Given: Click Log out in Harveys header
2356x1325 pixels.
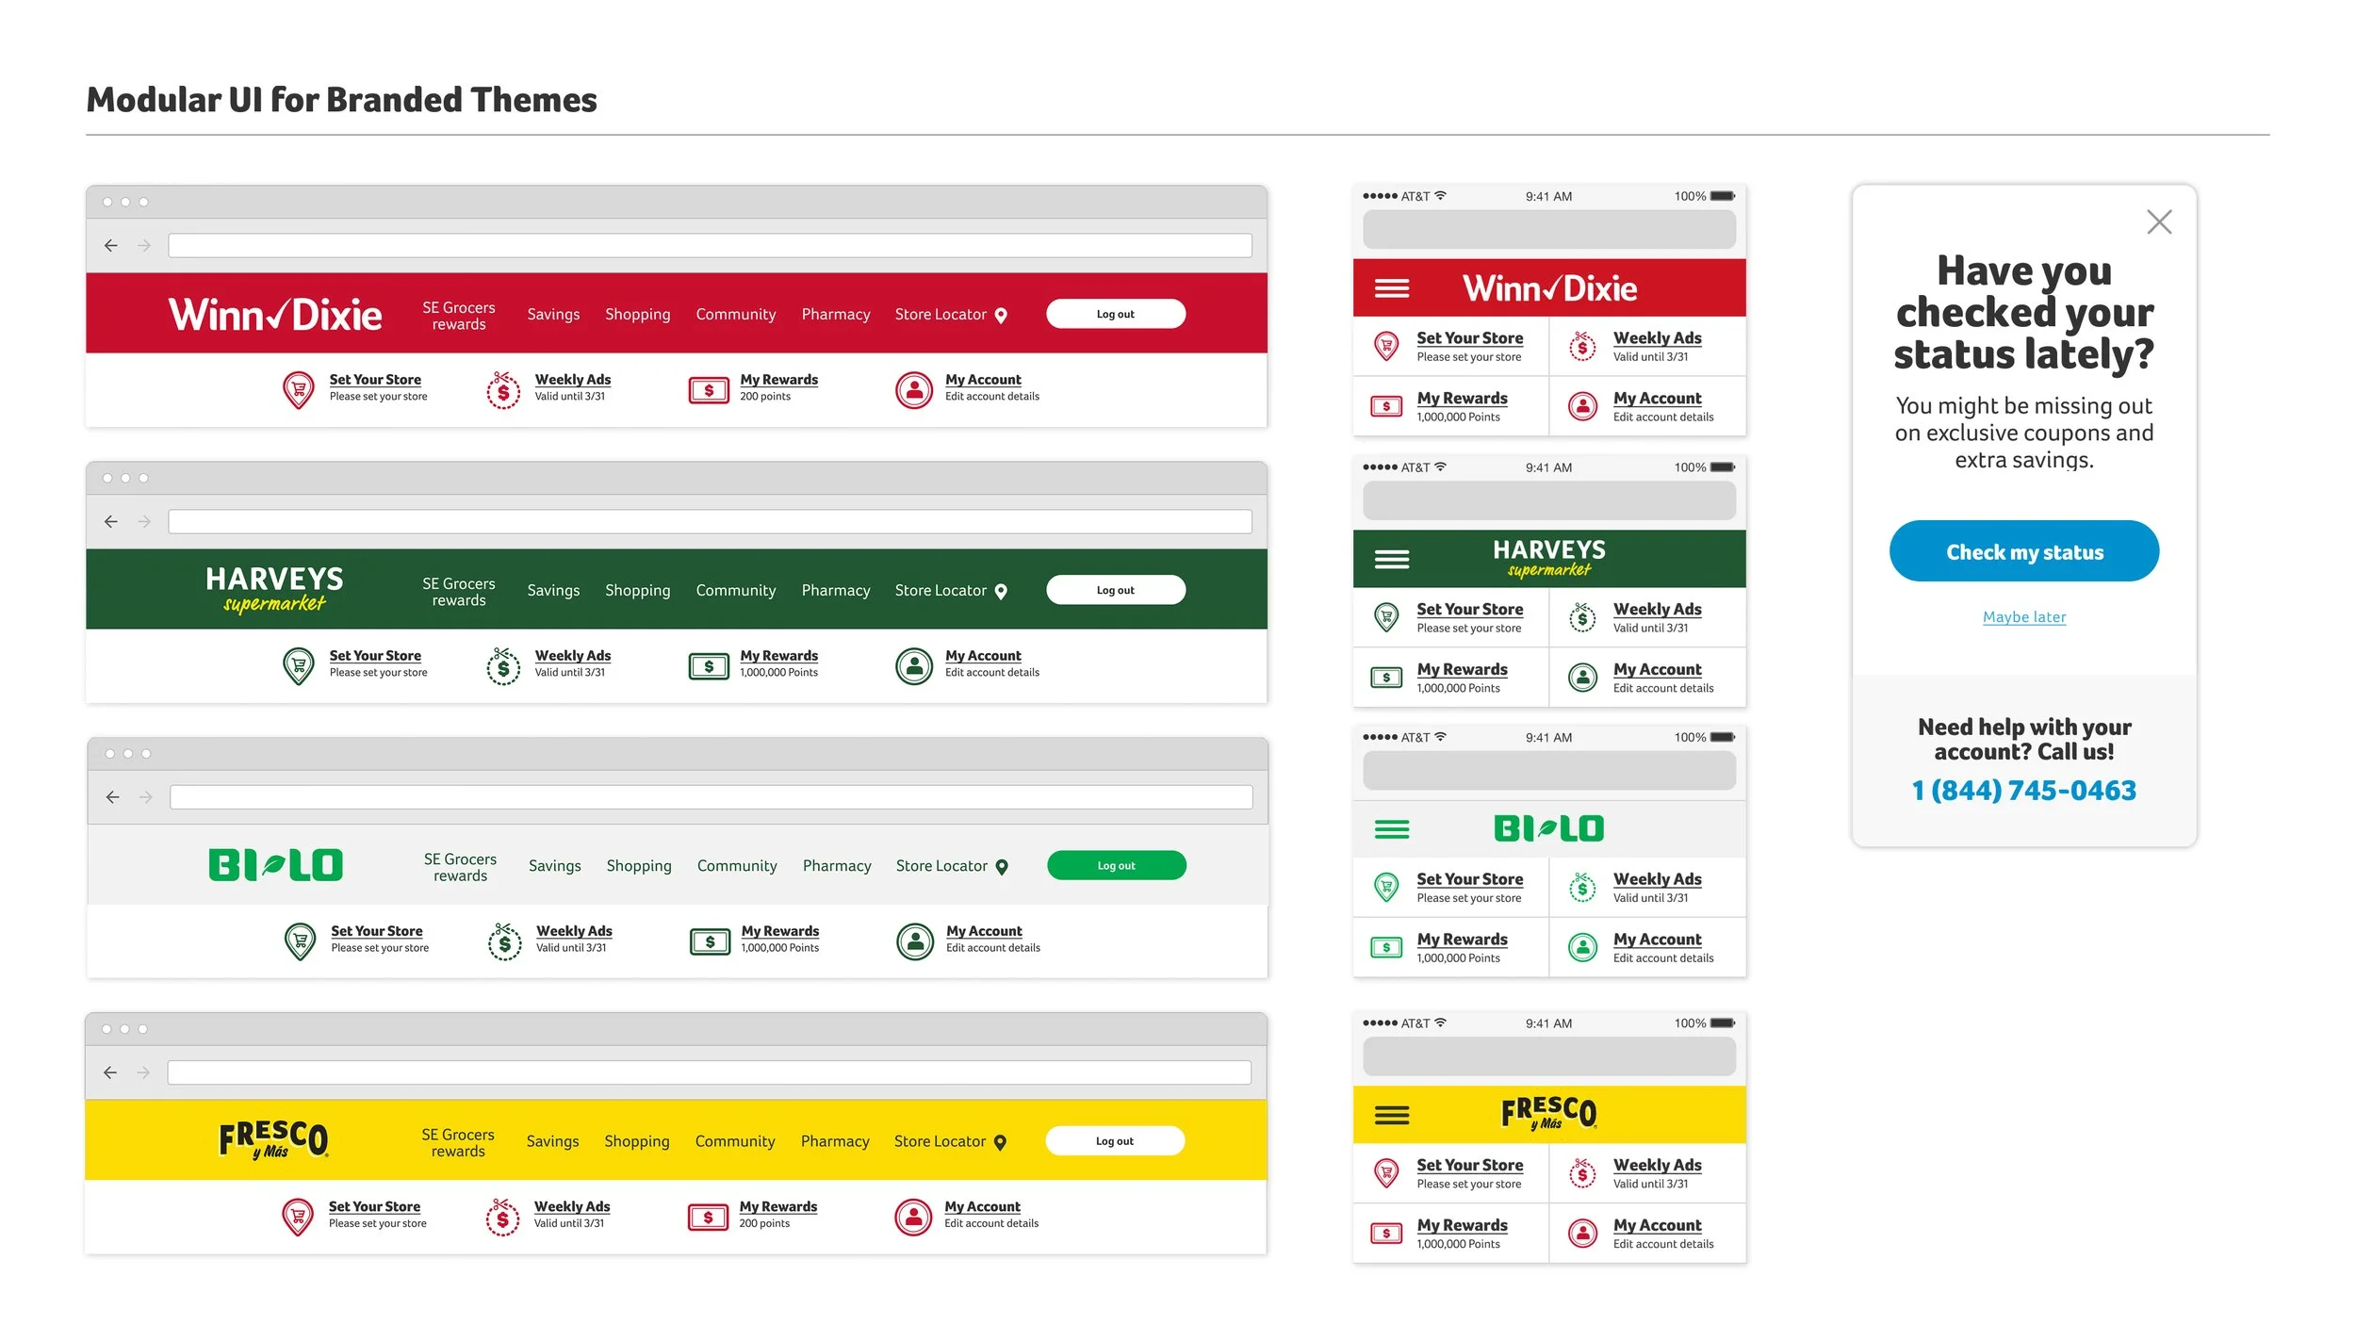Looking at the screenshot, I should pyautogui.click(x=1116, y=591).
